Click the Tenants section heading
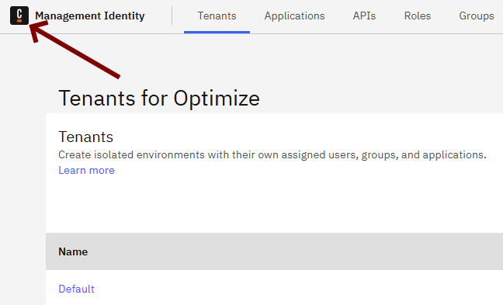Screen dimensions: 503x305 pyautogui.click(x=85, y=137)
